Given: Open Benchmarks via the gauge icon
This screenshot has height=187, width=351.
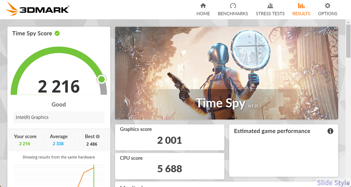Looking at the screenshot, I should (233, 6).
